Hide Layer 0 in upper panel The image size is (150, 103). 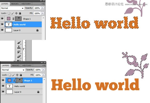pos(2,30)
